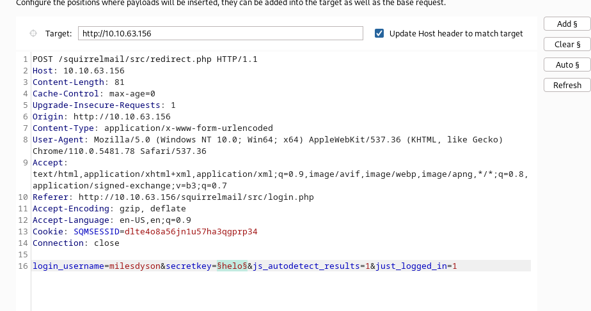The image size is (591, 311).
Task: Click the Auto § button
Action: pyautogui.click(x=567, y=64)
